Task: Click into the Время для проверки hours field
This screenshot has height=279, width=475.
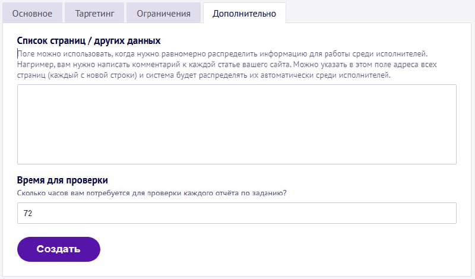Action: pos(236,213)
